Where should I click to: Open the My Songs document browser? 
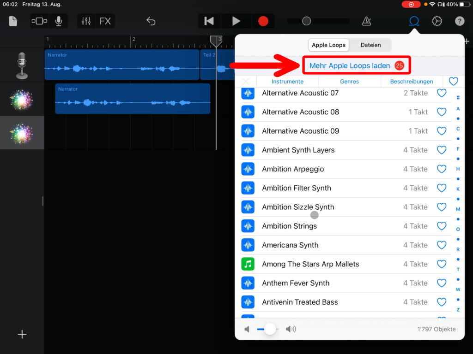coord(13,21)
